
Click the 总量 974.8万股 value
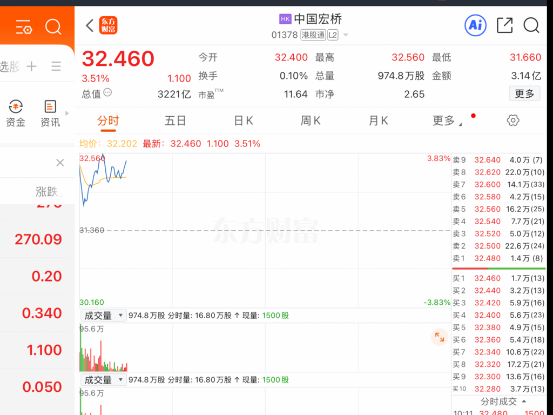pos(401,76)
